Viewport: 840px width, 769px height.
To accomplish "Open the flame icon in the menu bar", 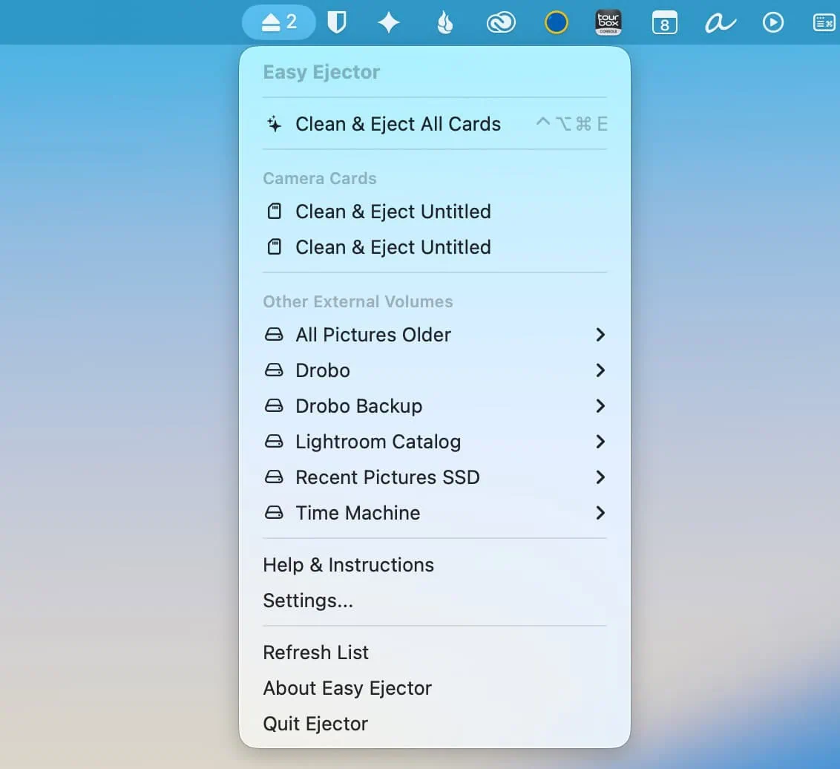I will point(445,22).
